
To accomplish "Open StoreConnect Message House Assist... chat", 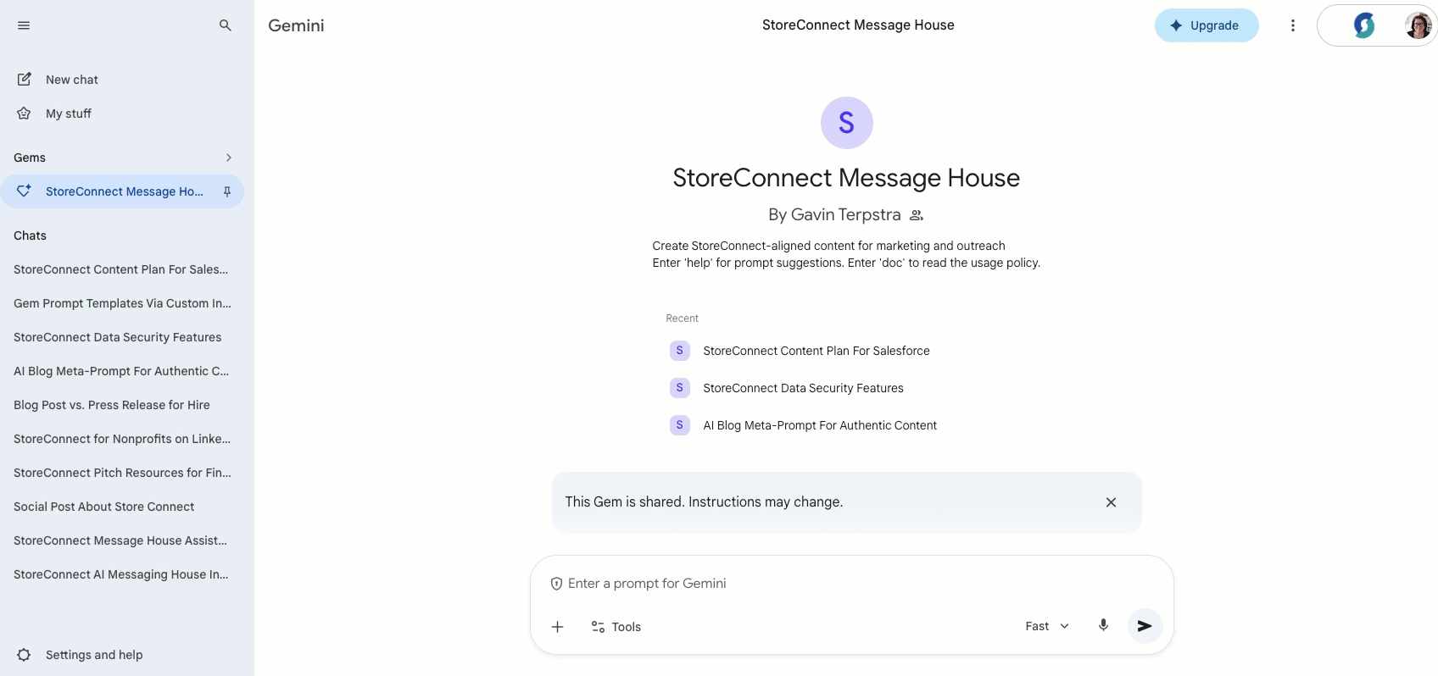I will click(120, 540).
